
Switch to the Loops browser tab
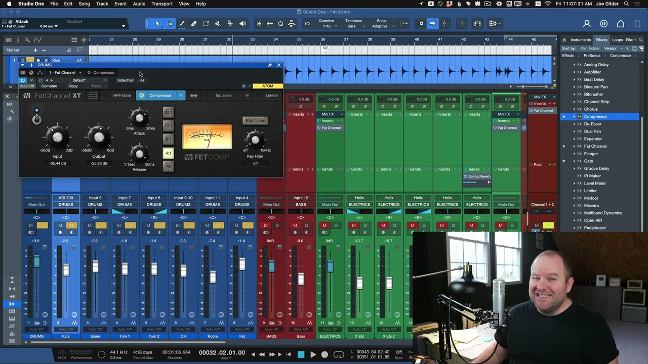[x=617, y=40]
